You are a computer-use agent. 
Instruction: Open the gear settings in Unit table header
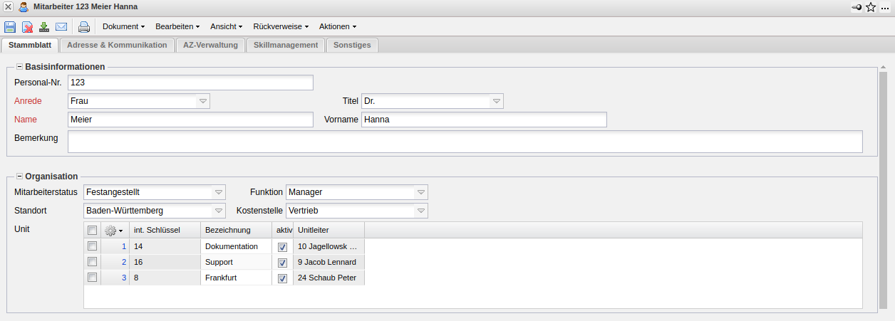pos(113,230)
